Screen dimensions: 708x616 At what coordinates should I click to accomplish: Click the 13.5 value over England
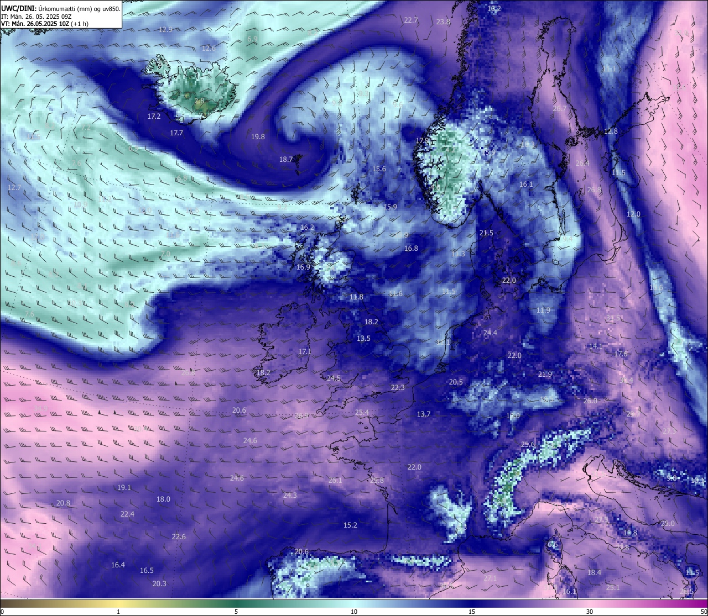pyautogui.click(x=363, y=339)
